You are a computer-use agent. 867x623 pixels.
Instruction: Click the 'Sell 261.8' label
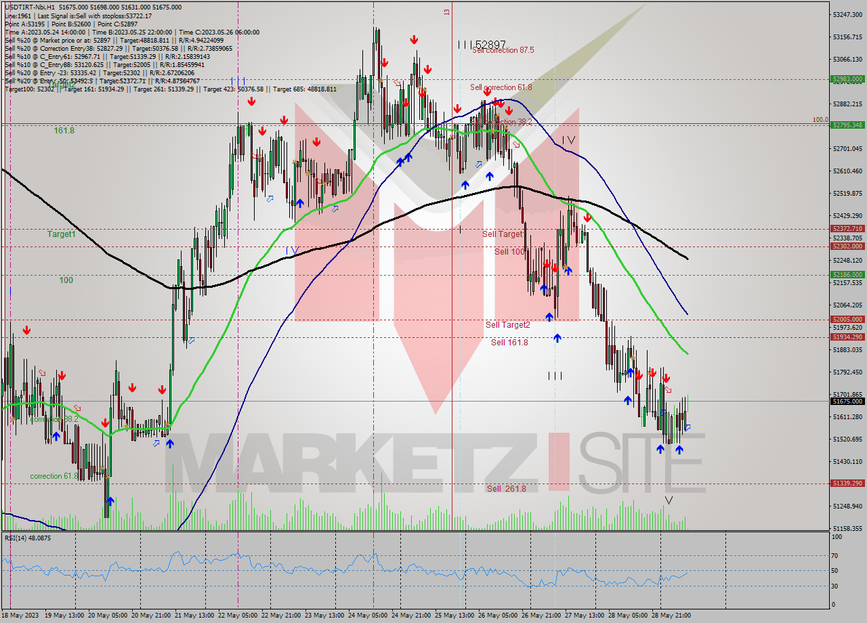pos(506,488)
